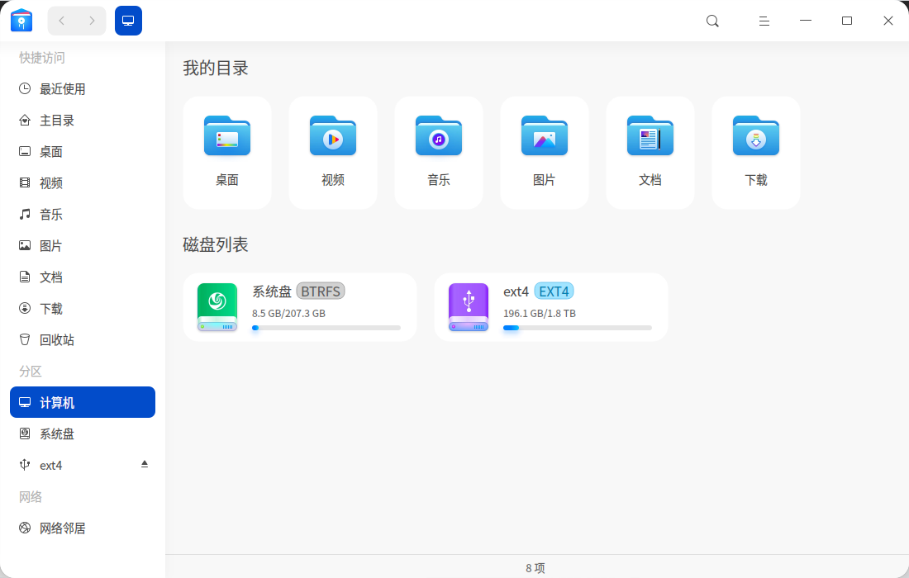The height and width of the screenshot is (578, 909).
Task: Click the 磁盘列表 section heading
Action: point(216,244)
